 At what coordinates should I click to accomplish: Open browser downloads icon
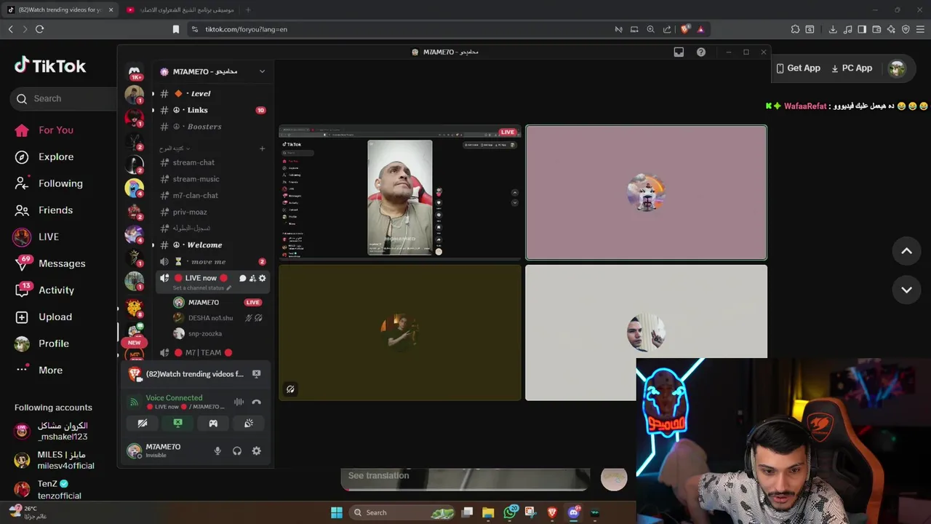point(833,29)
